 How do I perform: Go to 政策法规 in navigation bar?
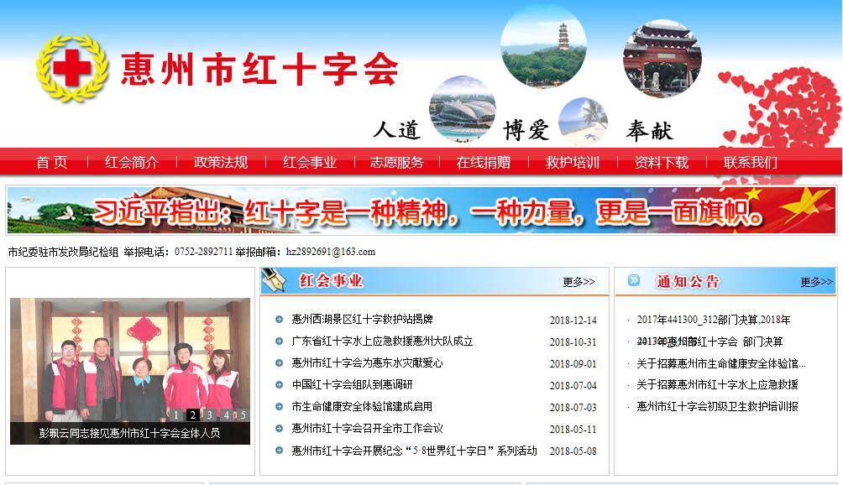click(221, 162)
